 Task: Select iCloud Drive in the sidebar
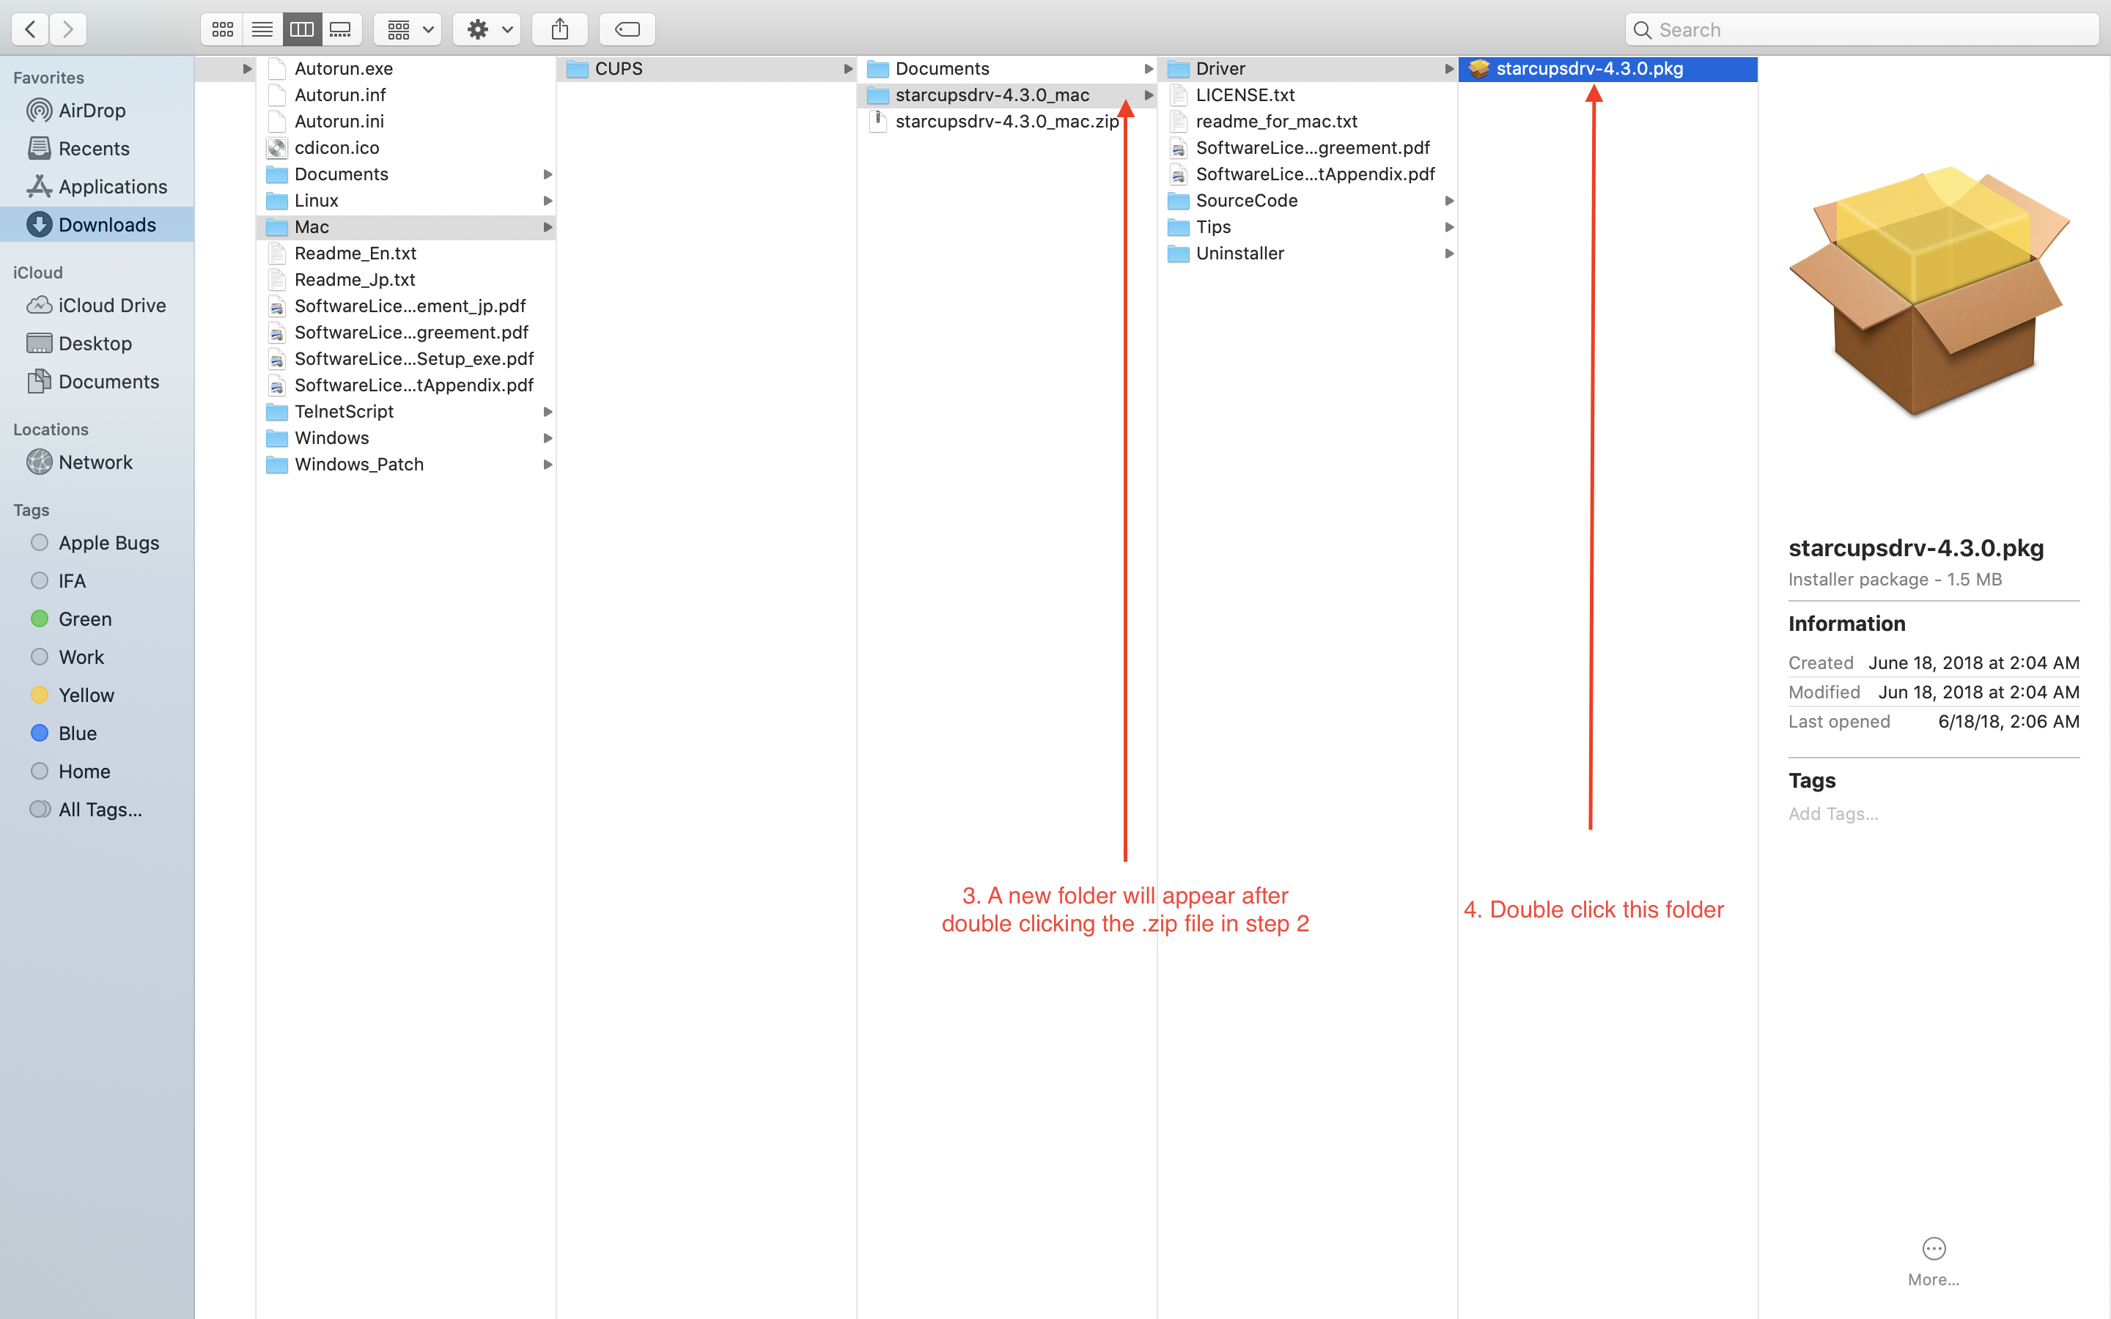(111, 306)
